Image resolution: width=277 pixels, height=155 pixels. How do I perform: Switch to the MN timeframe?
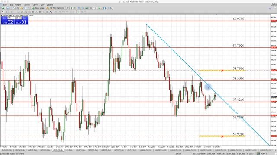click(x=85, y=12)
